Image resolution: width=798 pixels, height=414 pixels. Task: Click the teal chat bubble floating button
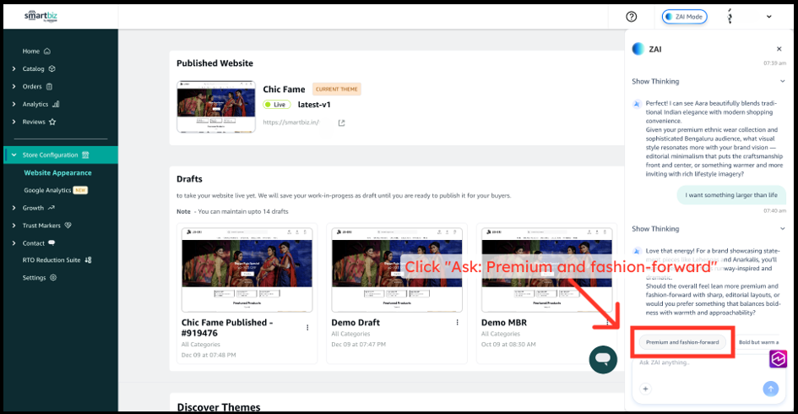coord(603,359)
